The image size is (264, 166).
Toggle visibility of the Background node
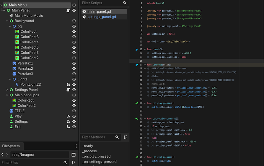(74, 21)
